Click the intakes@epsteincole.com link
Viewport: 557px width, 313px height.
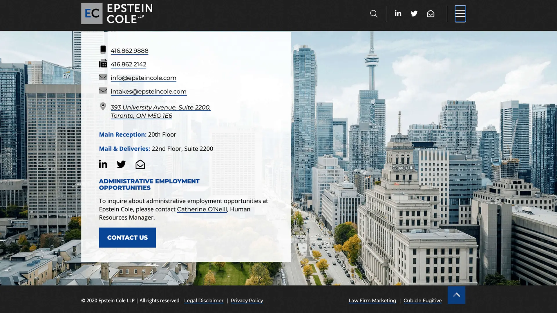point(148,91)
